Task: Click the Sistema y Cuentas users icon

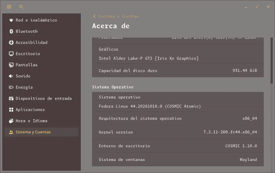Action: [x=11, y=132]
